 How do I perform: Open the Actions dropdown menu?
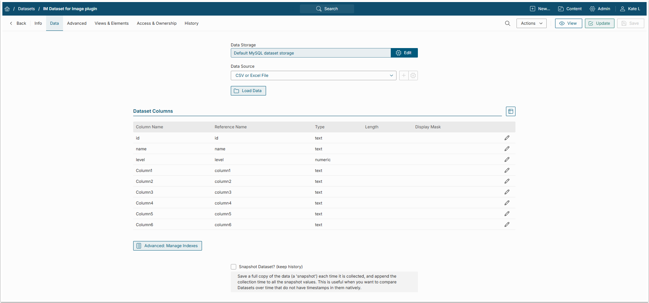[x=531, y=23]
